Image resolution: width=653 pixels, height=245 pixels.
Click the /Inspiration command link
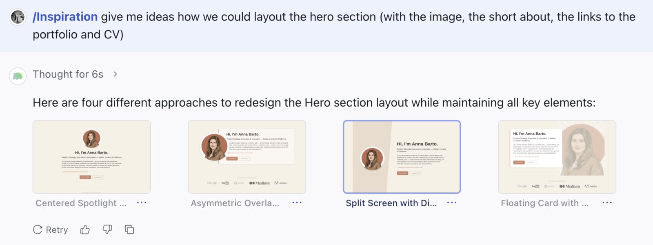(65, 17)
